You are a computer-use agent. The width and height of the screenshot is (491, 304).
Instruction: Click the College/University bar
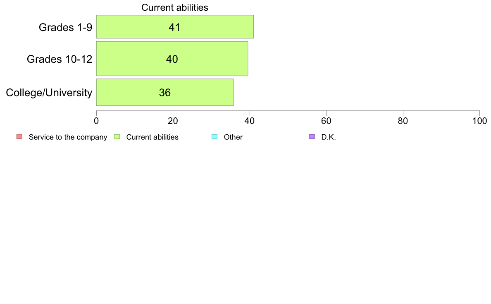(165, 93)
